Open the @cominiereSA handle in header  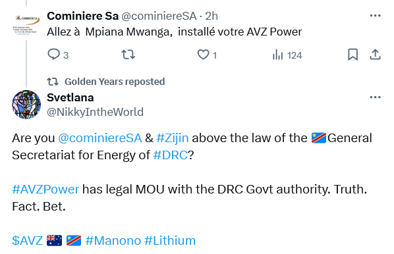(159, 16)
